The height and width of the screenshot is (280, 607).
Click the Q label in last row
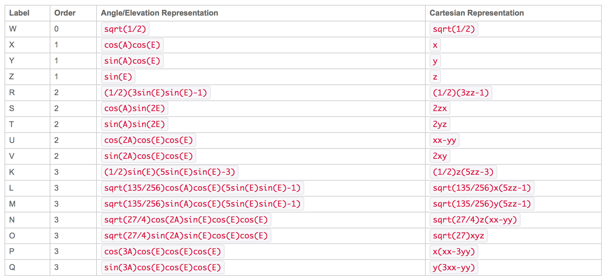12,267
